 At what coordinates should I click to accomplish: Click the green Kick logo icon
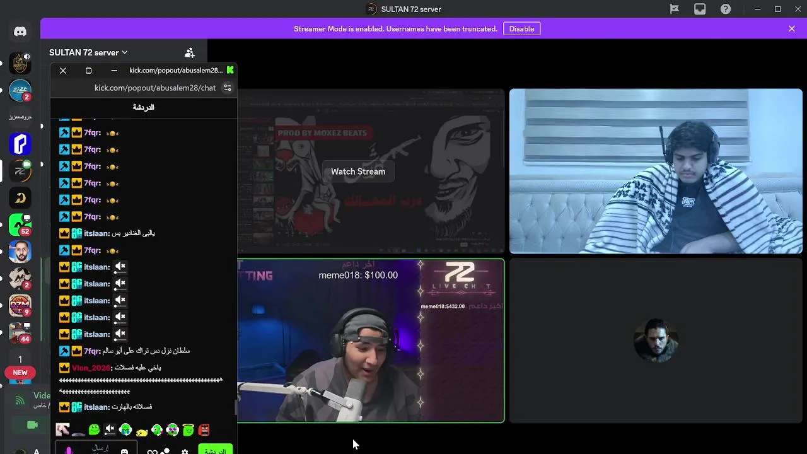point(230,70)
